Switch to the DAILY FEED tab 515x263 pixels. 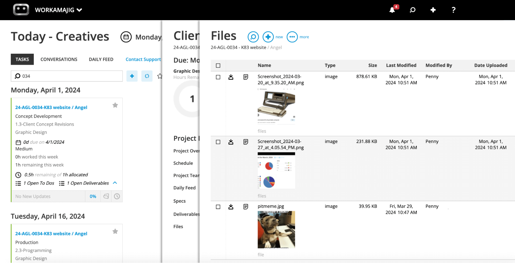pyautogui.click(x=101, y=59)
